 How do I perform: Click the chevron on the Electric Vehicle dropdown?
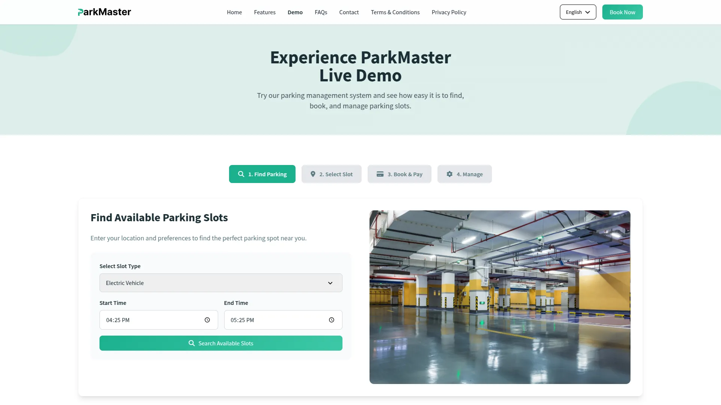tap(330, 283)
